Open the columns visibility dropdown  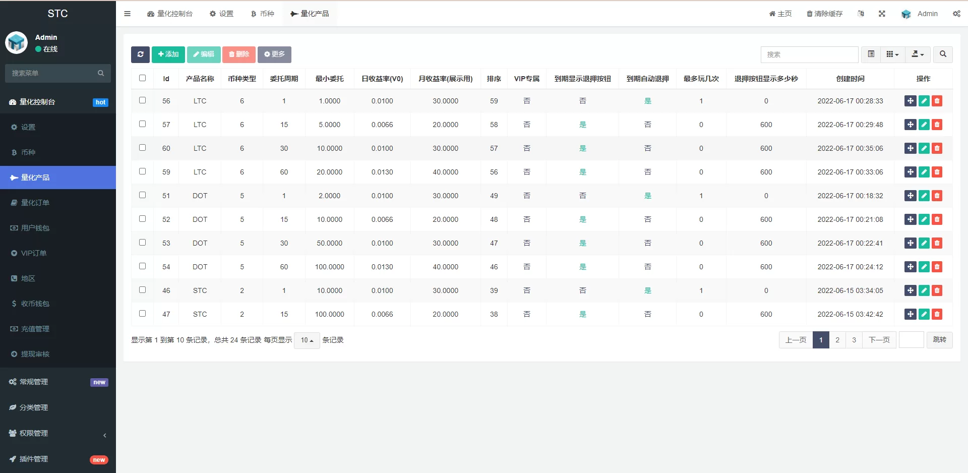[892, 54]
